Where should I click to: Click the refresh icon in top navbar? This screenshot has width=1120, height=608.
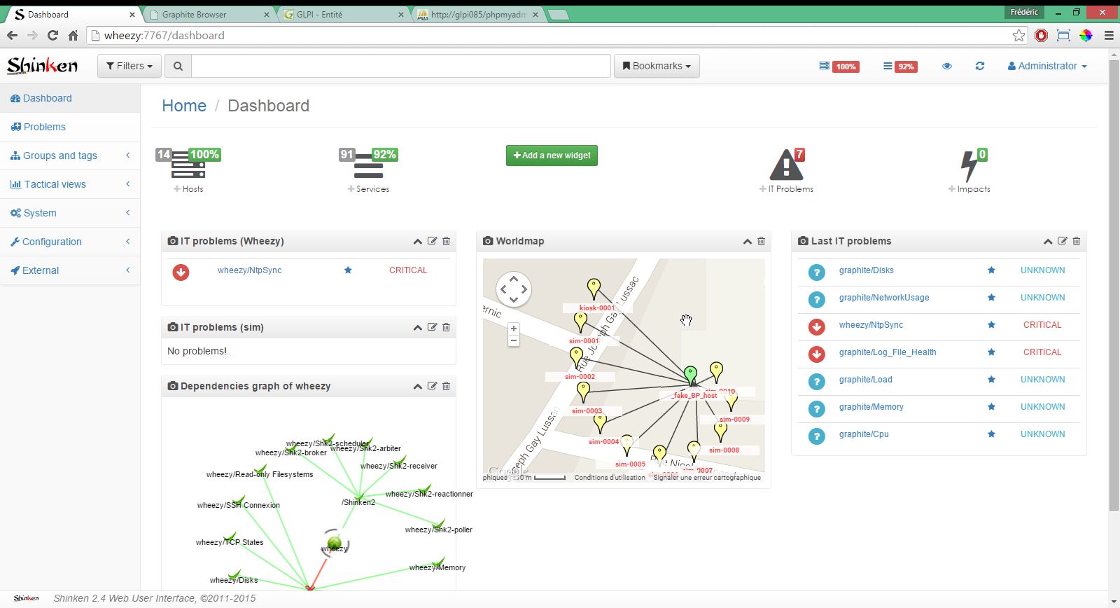(980, 66)
